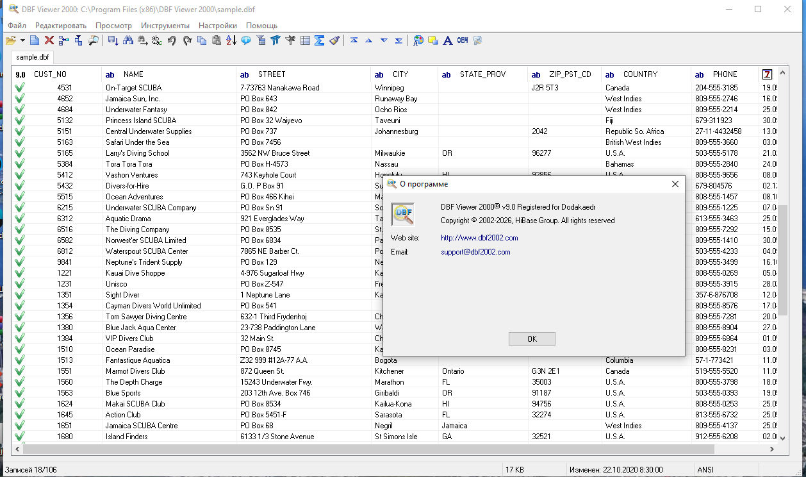This screenshot has height=477, width=806.
Task: Toggle green checkmark for record 5132
Action: pos(20,121)
